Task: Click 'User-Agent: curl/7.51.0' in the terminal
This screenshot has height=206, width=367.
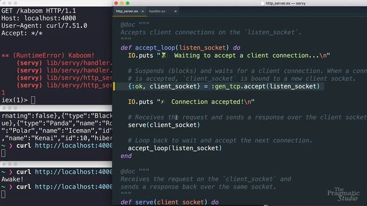Action: (44, 26)
